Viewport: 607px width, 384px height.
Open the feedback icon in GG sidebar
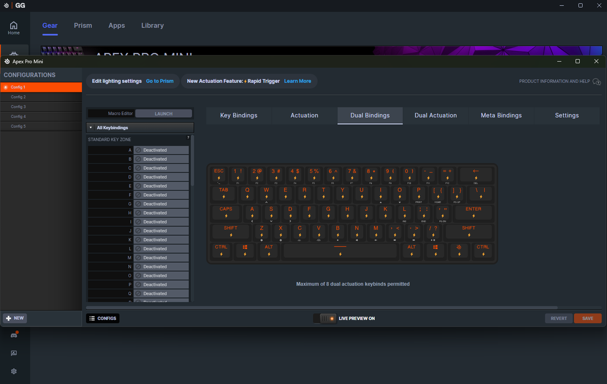tap(14, 353)
